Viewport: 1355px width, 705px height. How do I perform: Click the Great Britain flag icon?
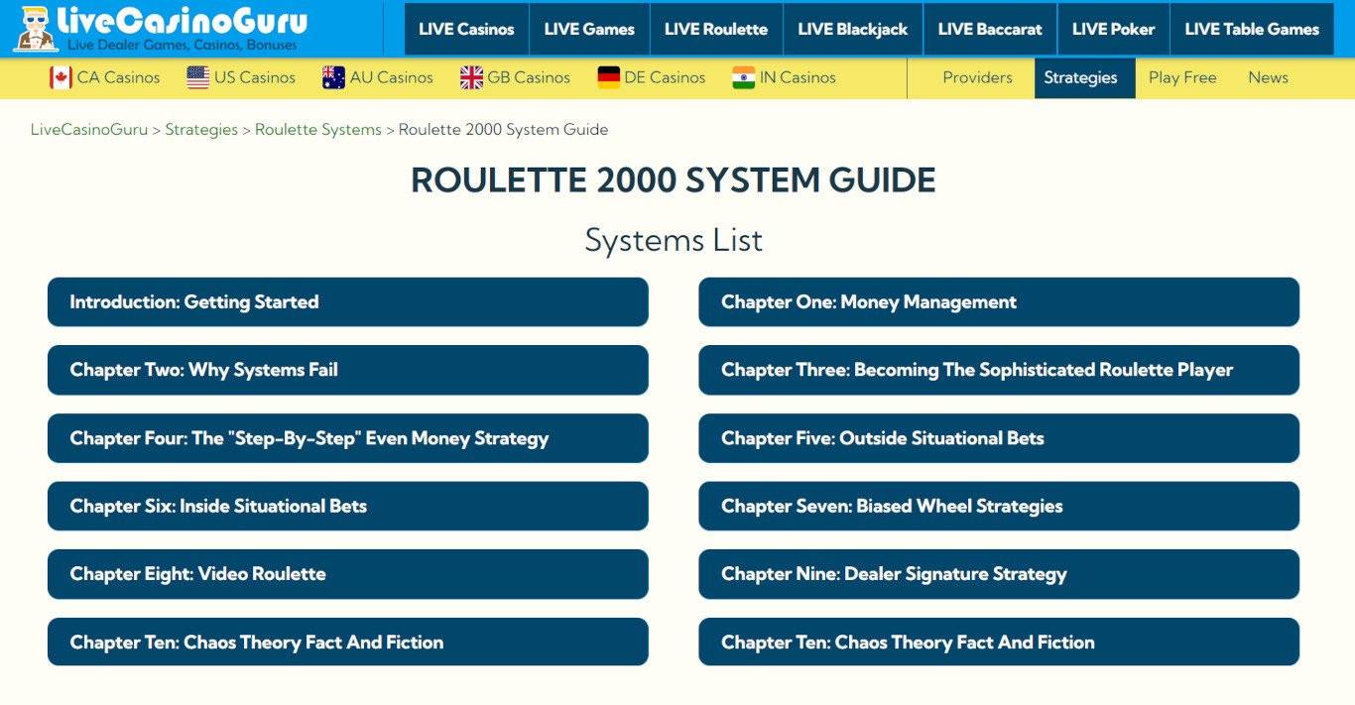coord(472,77)
